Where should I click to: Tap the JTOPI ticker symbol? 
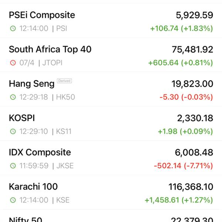pyautogui.click(x=52, y=63)
